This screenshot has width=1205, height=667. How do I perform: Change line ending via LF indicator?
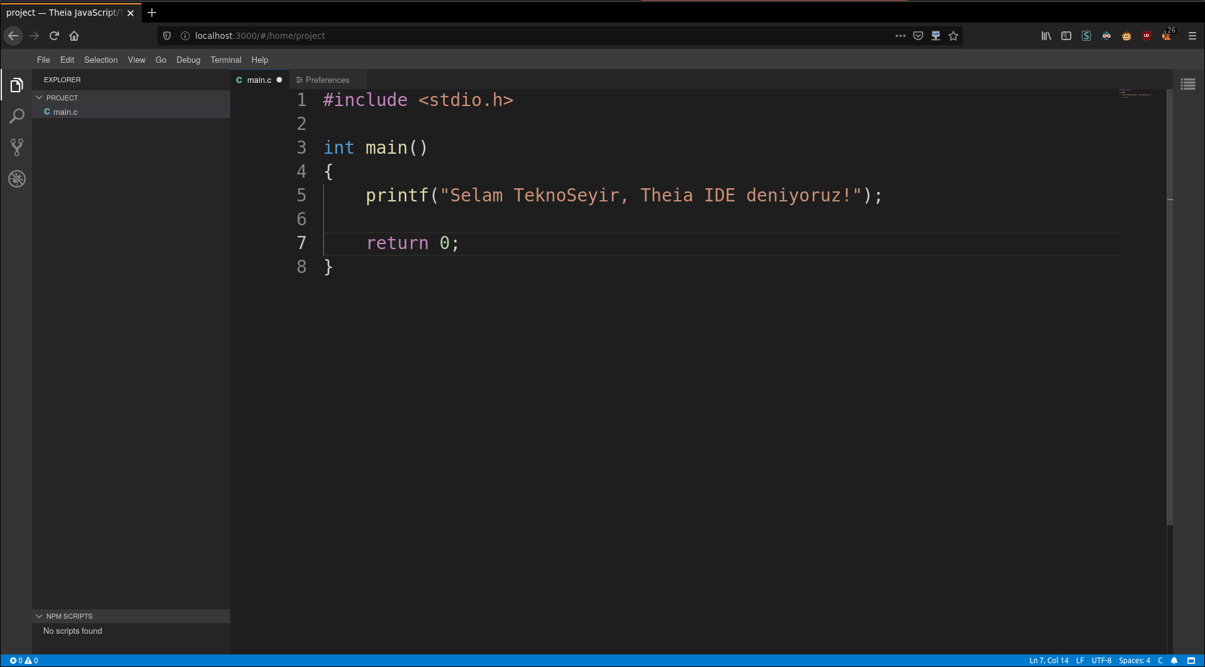1080,661
